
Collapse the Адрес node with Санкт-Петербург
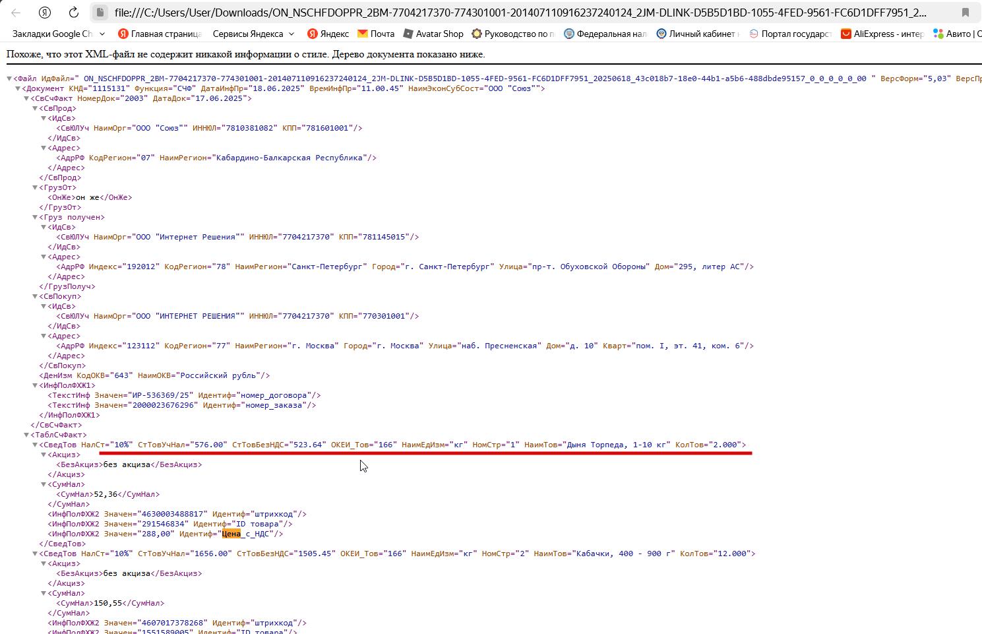(x=44, y=257)
